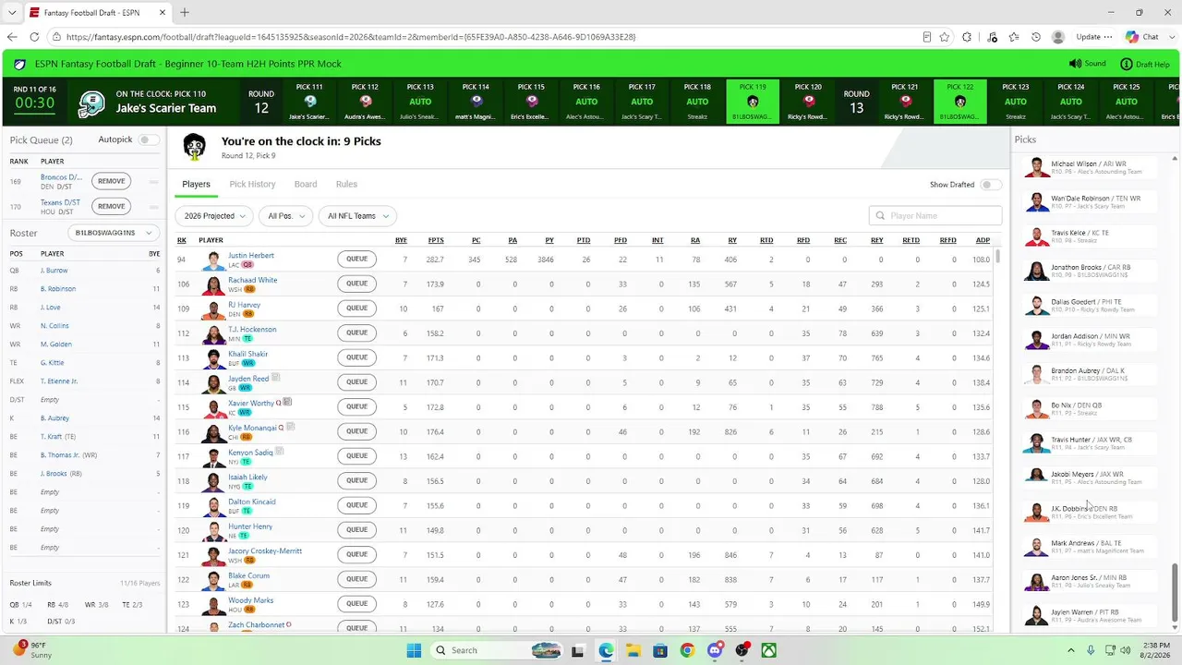This screenshot has width=1182, height=665.
Task: Expand the Copilot Chat options chevron
Action: (1171, 37)
